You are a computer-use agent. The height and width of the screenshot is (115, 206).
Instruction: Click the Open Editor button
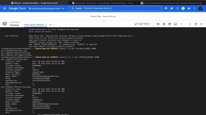click(142, 24)
